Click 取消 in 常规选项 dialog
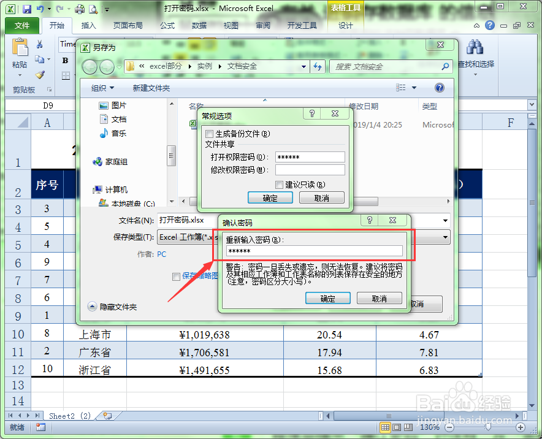542x439 pixels. (321, 198)
